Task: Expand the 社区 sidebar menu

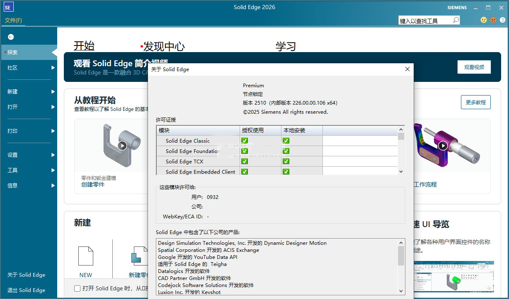Action: [x=12, y=67]
